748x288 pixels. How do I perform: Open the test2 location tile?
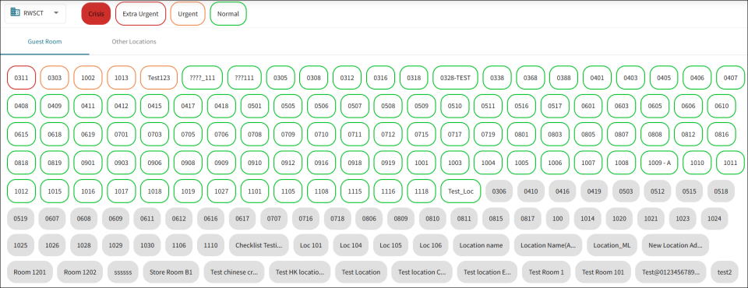pos(724,272)
